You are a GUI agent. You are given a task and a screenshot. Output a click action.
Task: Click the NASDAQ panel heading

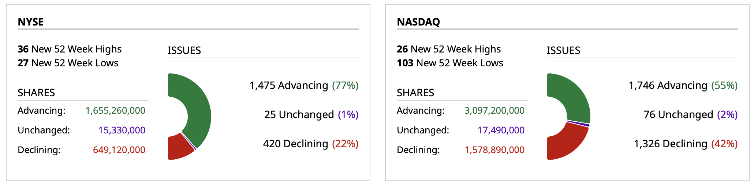click(x=418, y=22)
